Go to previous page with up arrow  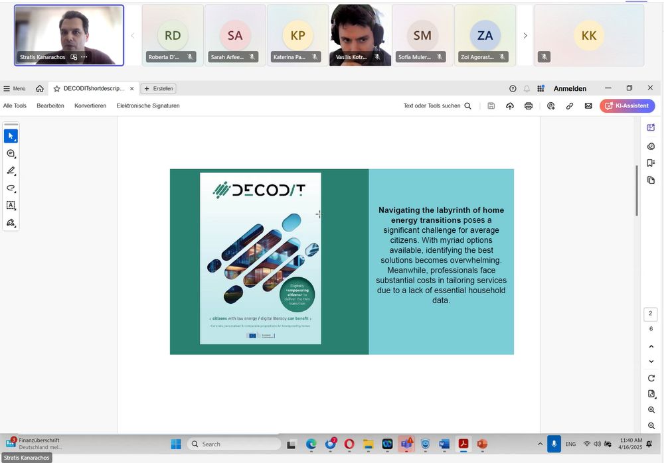(x=651, y=347)
